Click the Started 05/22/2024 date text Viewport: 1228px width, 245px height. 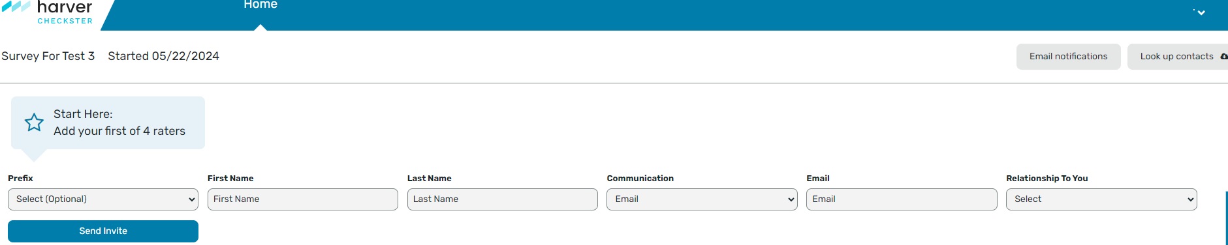tap(164, 56)
